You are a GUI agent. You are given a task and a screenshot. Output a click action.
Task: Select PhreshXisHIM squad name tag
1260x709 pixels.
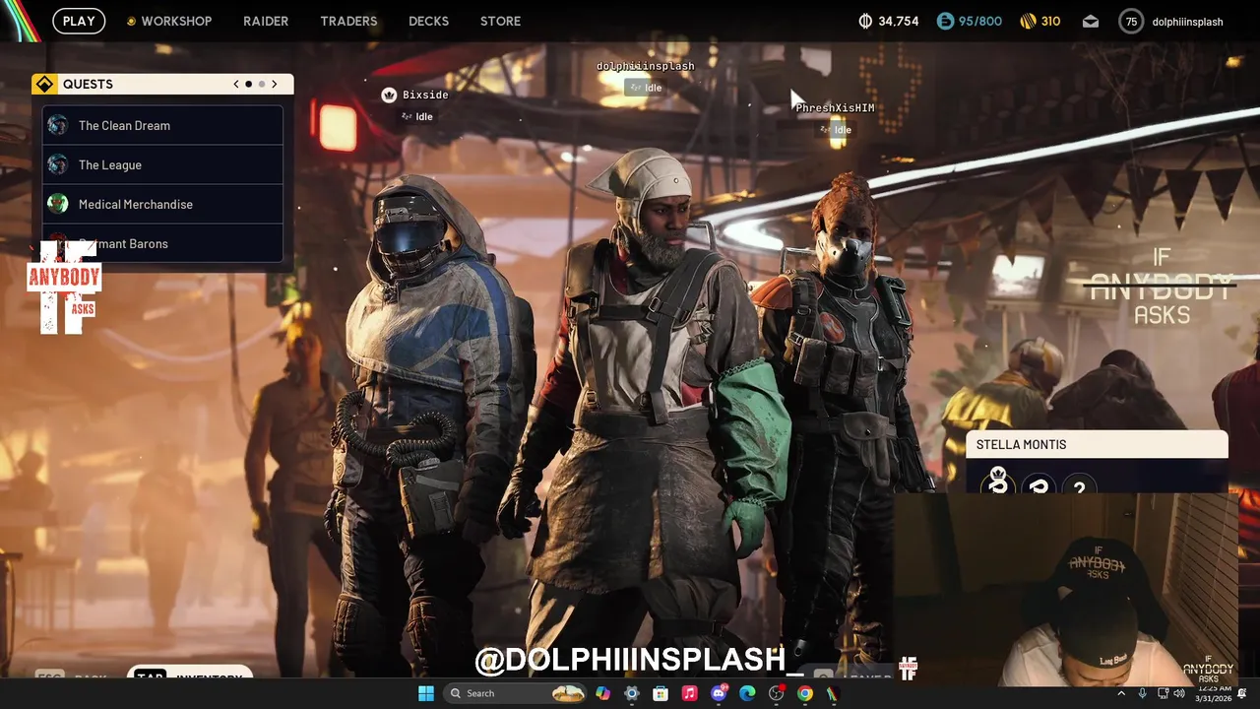click(835, 108)
